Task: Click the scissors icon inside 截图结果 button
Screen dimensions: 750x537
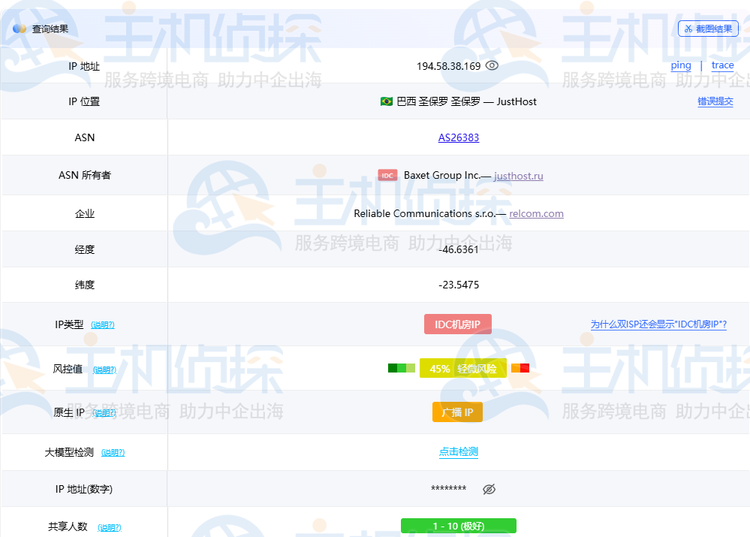Action: click(x=689, y=28)
